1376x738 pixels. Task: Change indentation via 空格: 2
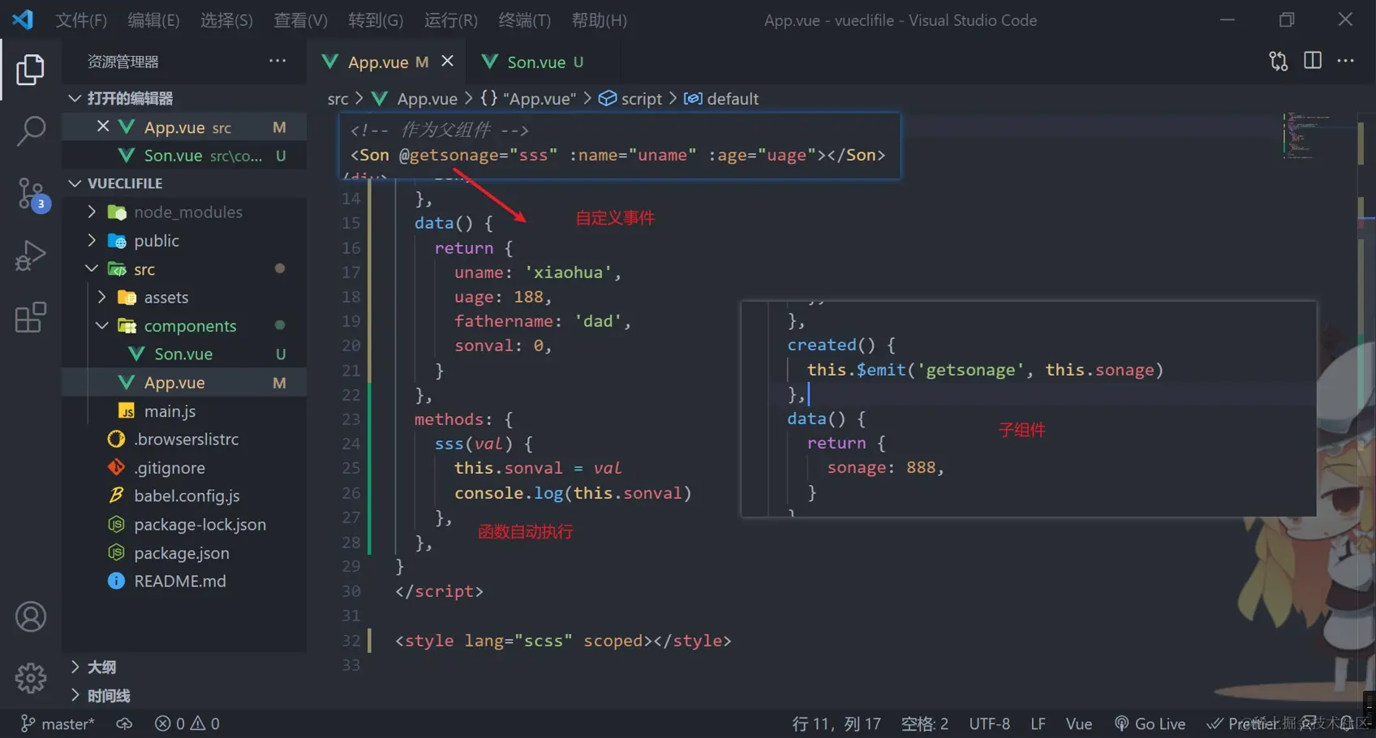coord(925,723)
